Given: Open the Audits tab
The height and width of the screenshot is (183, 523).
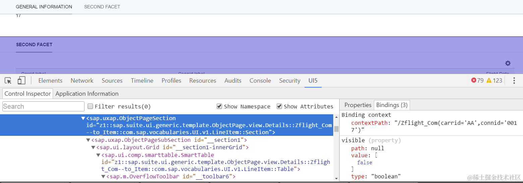Looking at the screenshot, I should [233, 81].
